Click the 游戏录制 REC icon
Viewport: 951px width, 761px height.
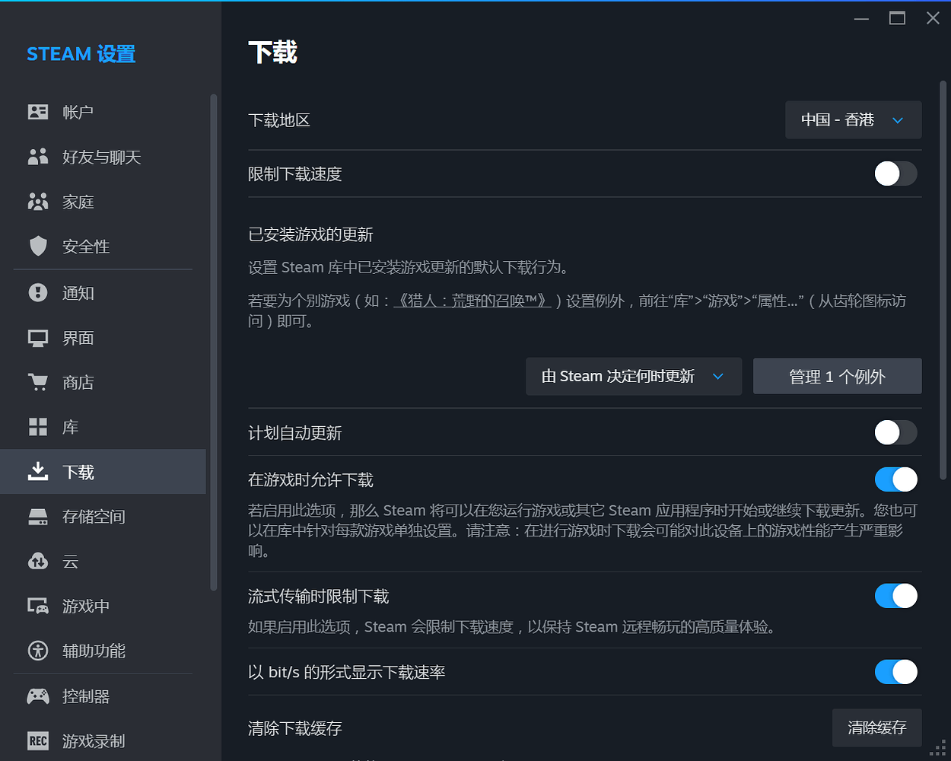click(x=38, y=740)
